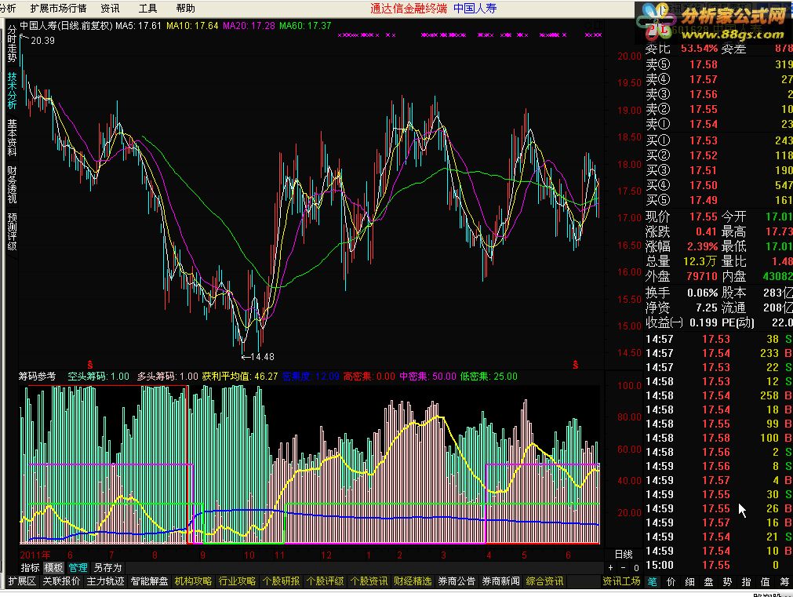Click the MA20: 17.28 indicator label
This screenshot has height=597, width=793.
tap(249, 26)
